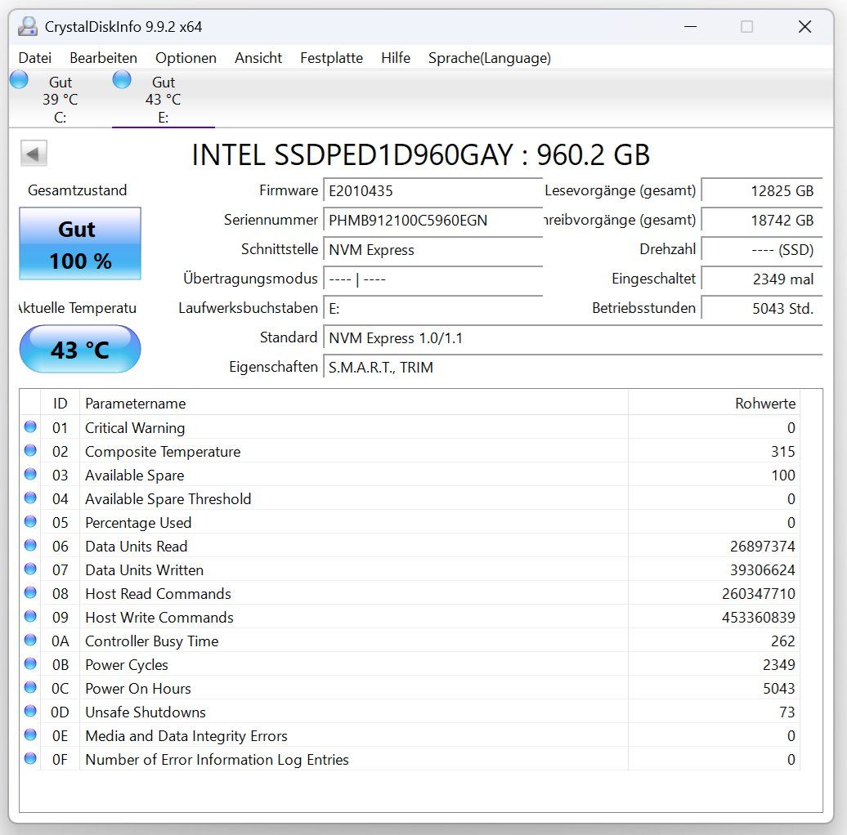Viewport: 847px width, 835px height.
Task: Click the raw value 39306624
Action: (762, 570)
